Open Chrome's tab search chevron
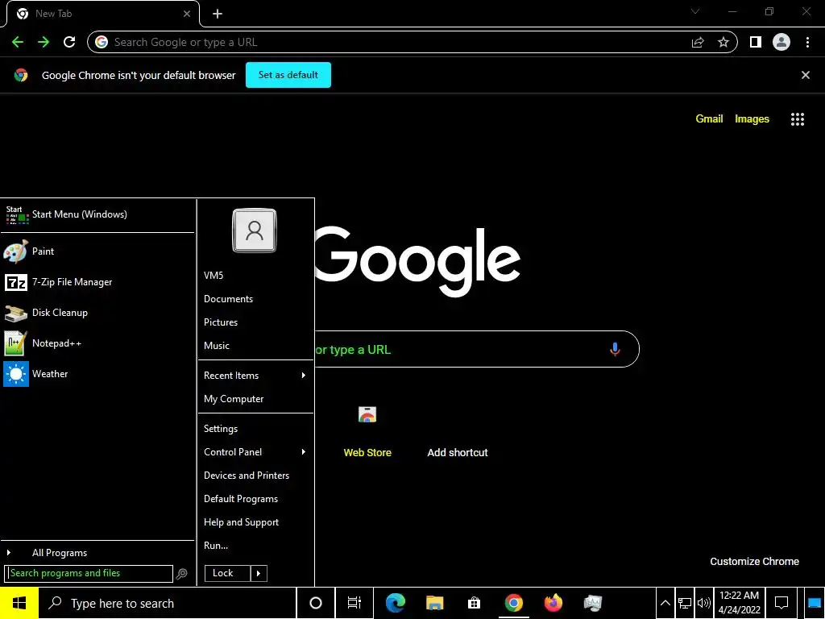Screen dimensions: 825x619 (695, 11)
